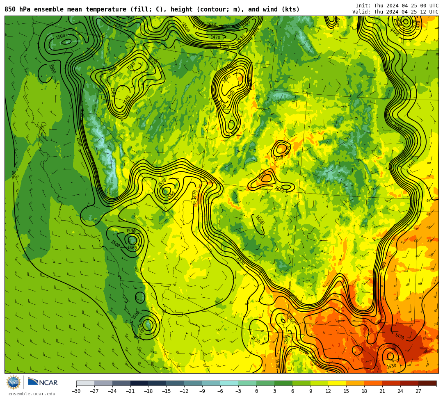Pick the -6 to -3 aqua swatch

(x=229, y=383)
